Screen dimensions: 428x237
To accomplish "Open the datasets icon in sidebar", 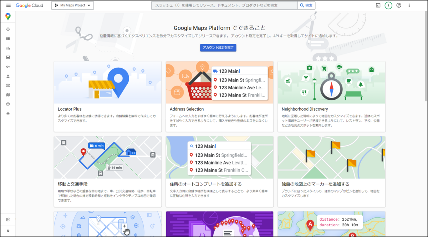I will [x=8, y=114].
